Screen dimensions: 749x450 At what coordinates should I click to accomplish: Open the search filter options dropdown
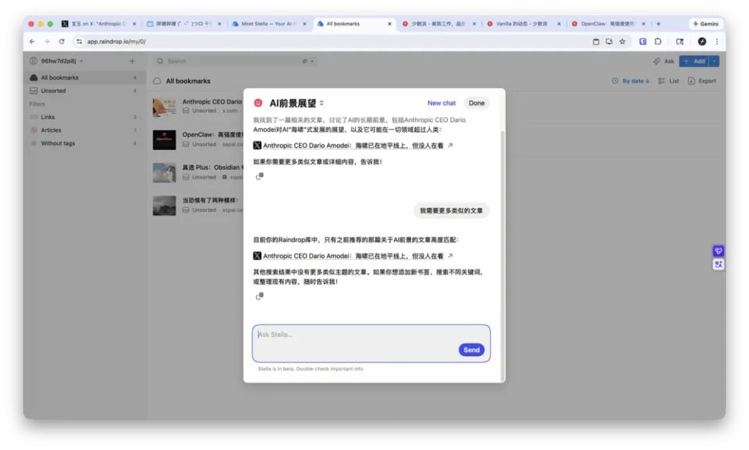(308, 61)
